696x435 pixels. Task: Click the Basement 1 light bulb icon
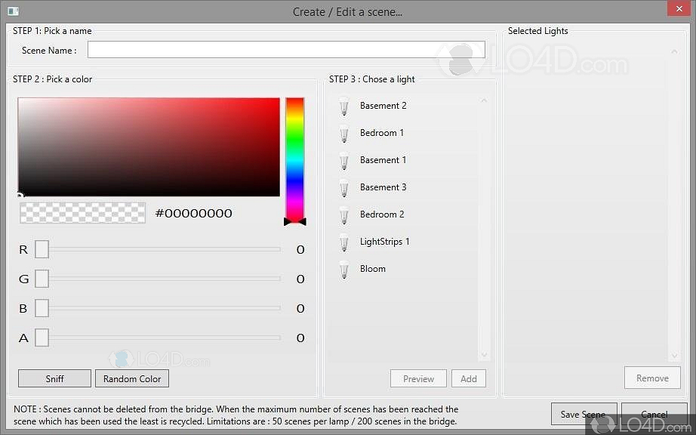point(344,161)
